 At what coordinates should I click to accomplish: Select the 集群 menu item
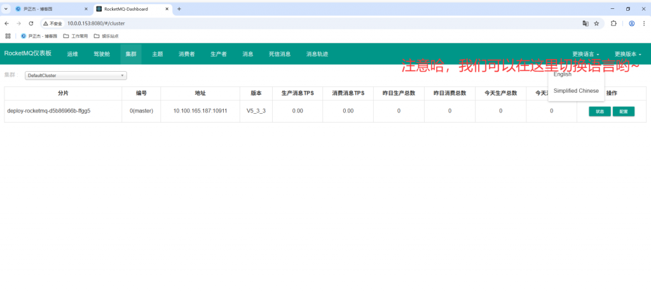[x=131, y=54]
